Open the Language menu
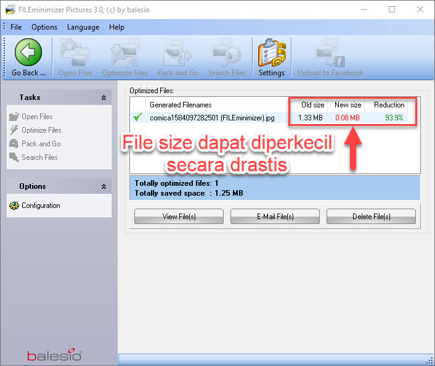The image size is (435, 366). click(83, 27)
